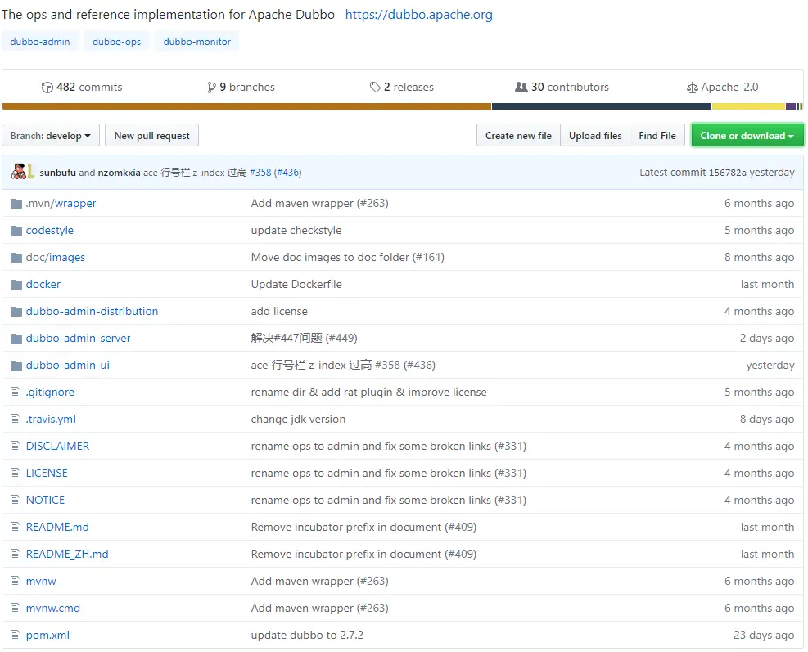Open issue #358 link in latest commit header
The height and width of the screenshot is (652, 808).
260,173
